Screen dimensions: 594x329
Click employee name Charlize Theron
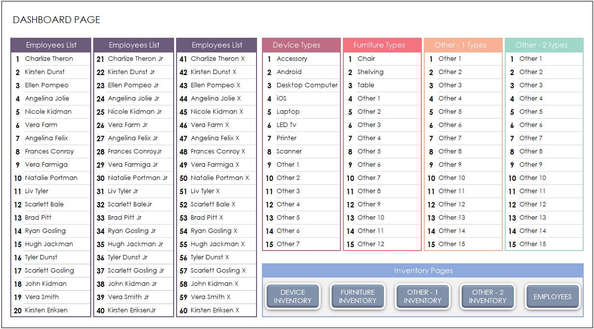click(48, 58)
